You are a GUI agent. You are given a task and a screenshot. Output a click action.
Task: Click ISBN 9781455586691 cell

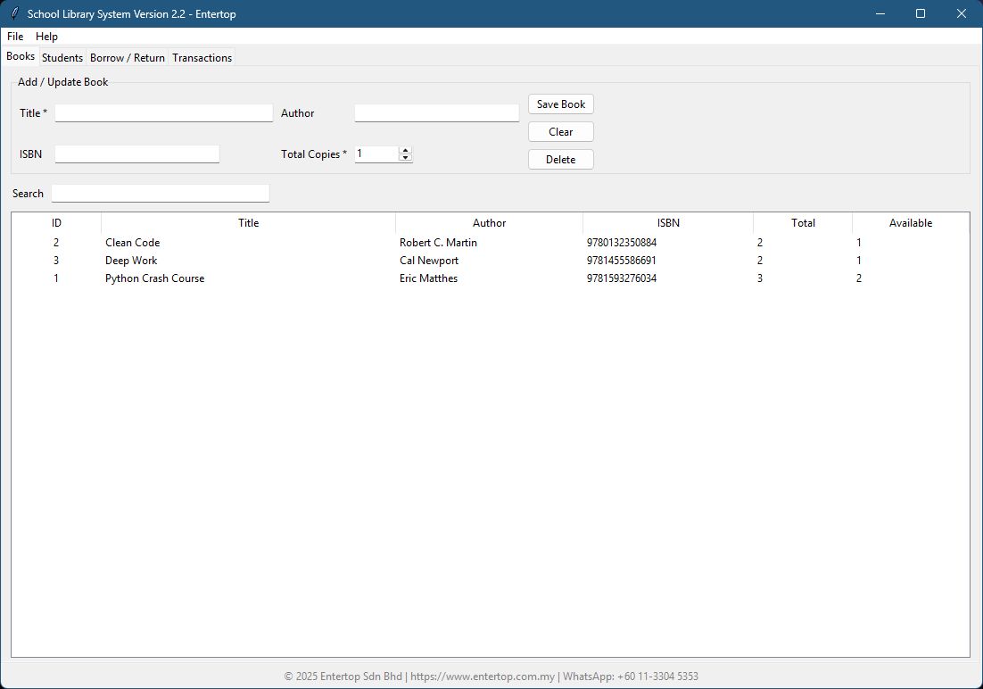point(621,261)
